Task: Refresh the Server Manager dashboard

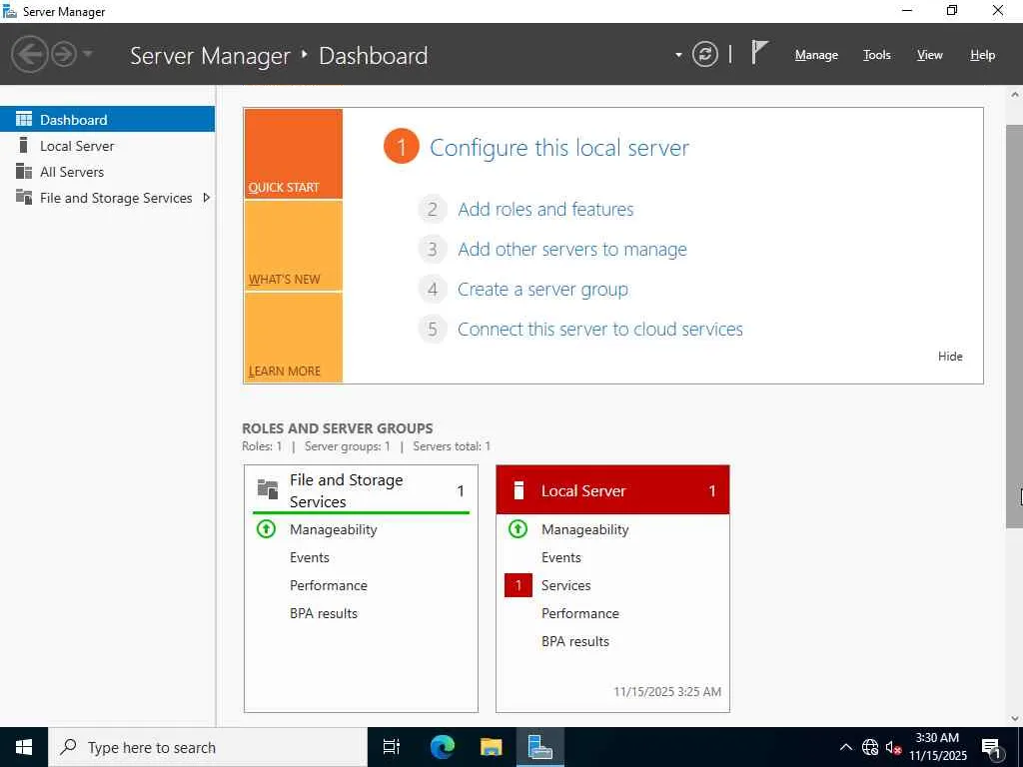Action: point(704,54)
